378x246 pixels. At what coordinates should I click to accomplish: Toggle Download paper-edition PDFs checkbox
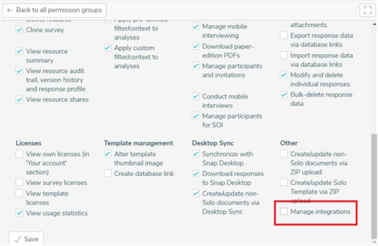pyautogui.click(x=196, y=46)
